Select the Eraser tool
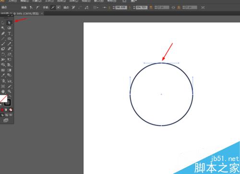The height and width of the screenshot is (174, 240). coord(9,49)
